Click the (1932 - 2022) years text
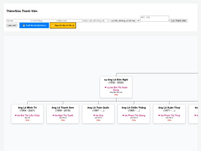This screenshot has width=201, height=151. [116, 82]
